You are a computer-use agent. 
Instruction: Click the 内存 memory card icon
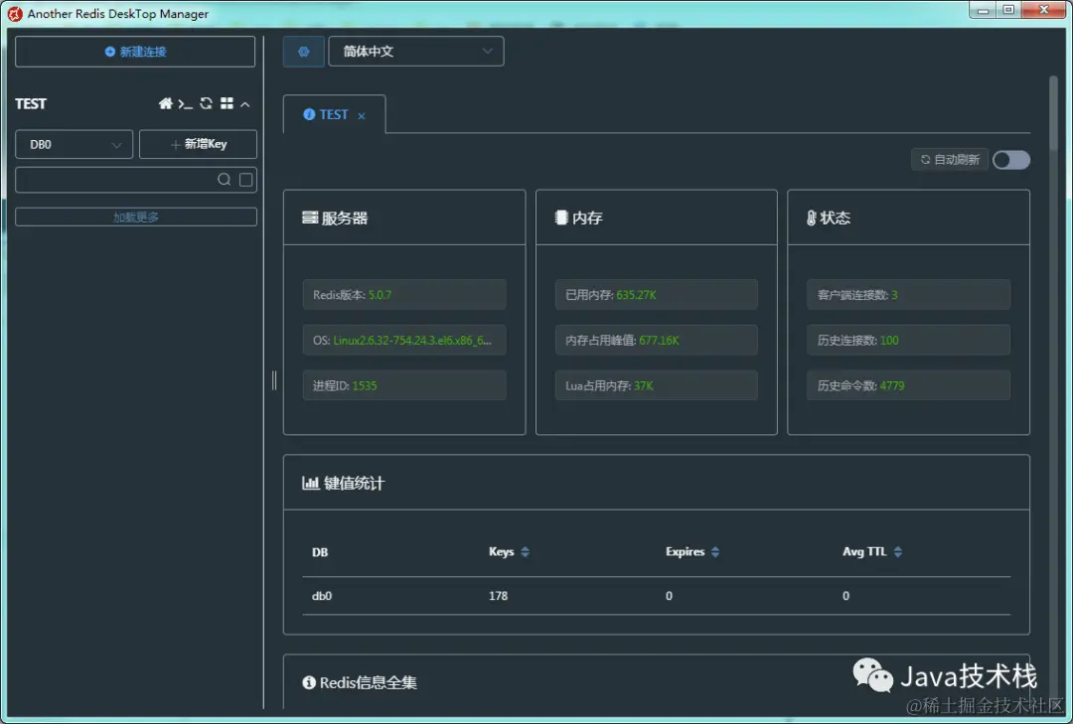[x=561, y=217]
